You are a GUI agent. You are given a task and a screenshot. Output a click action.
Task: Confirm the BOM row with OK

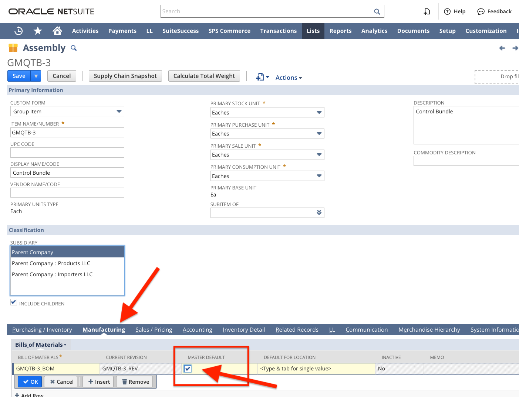30,382
